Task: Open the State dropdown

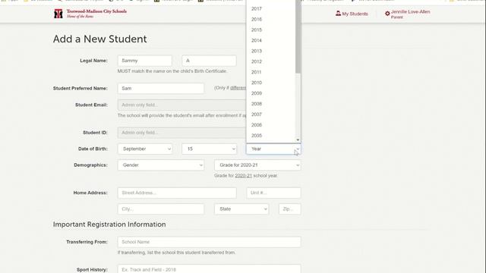Action: 241,209
